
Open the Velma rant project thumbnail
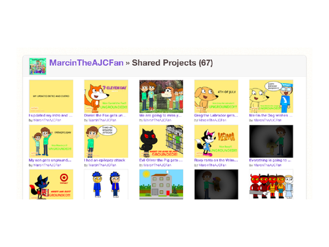point(217,141)
